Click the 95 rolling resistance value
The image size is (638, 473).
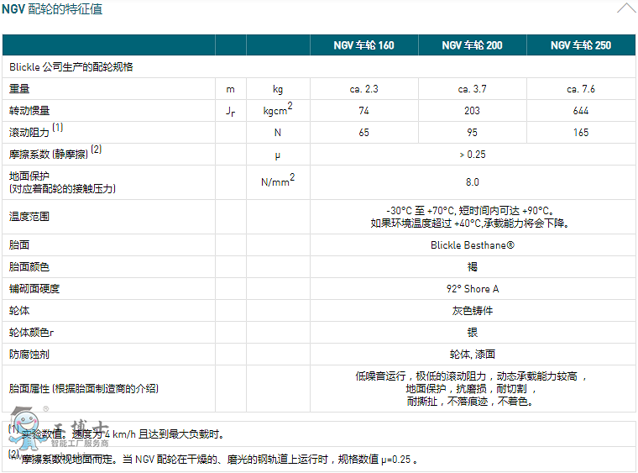[x=472, y=133]
